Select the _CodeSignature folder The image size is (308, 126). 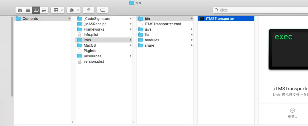(104, 19)
